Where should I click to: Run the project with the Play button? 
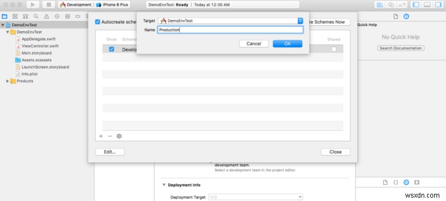tap(33, 4)
